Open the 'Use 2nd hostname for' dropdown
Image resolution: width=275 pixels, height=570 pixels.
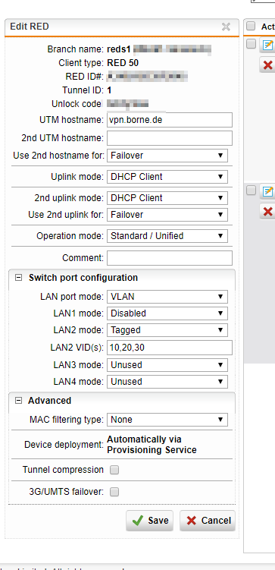167,156
